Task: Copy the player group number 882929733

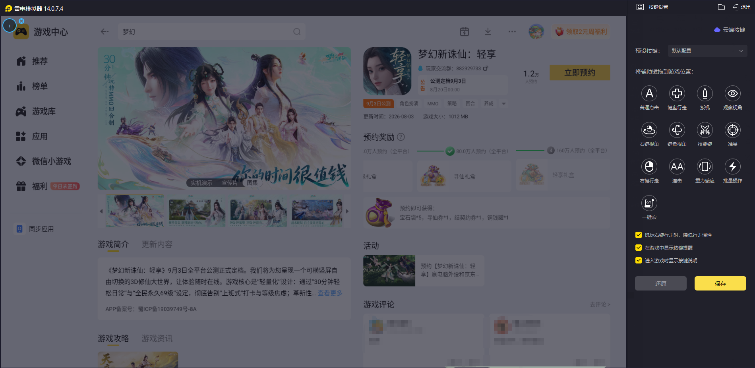Action: (x=486, y=68)
